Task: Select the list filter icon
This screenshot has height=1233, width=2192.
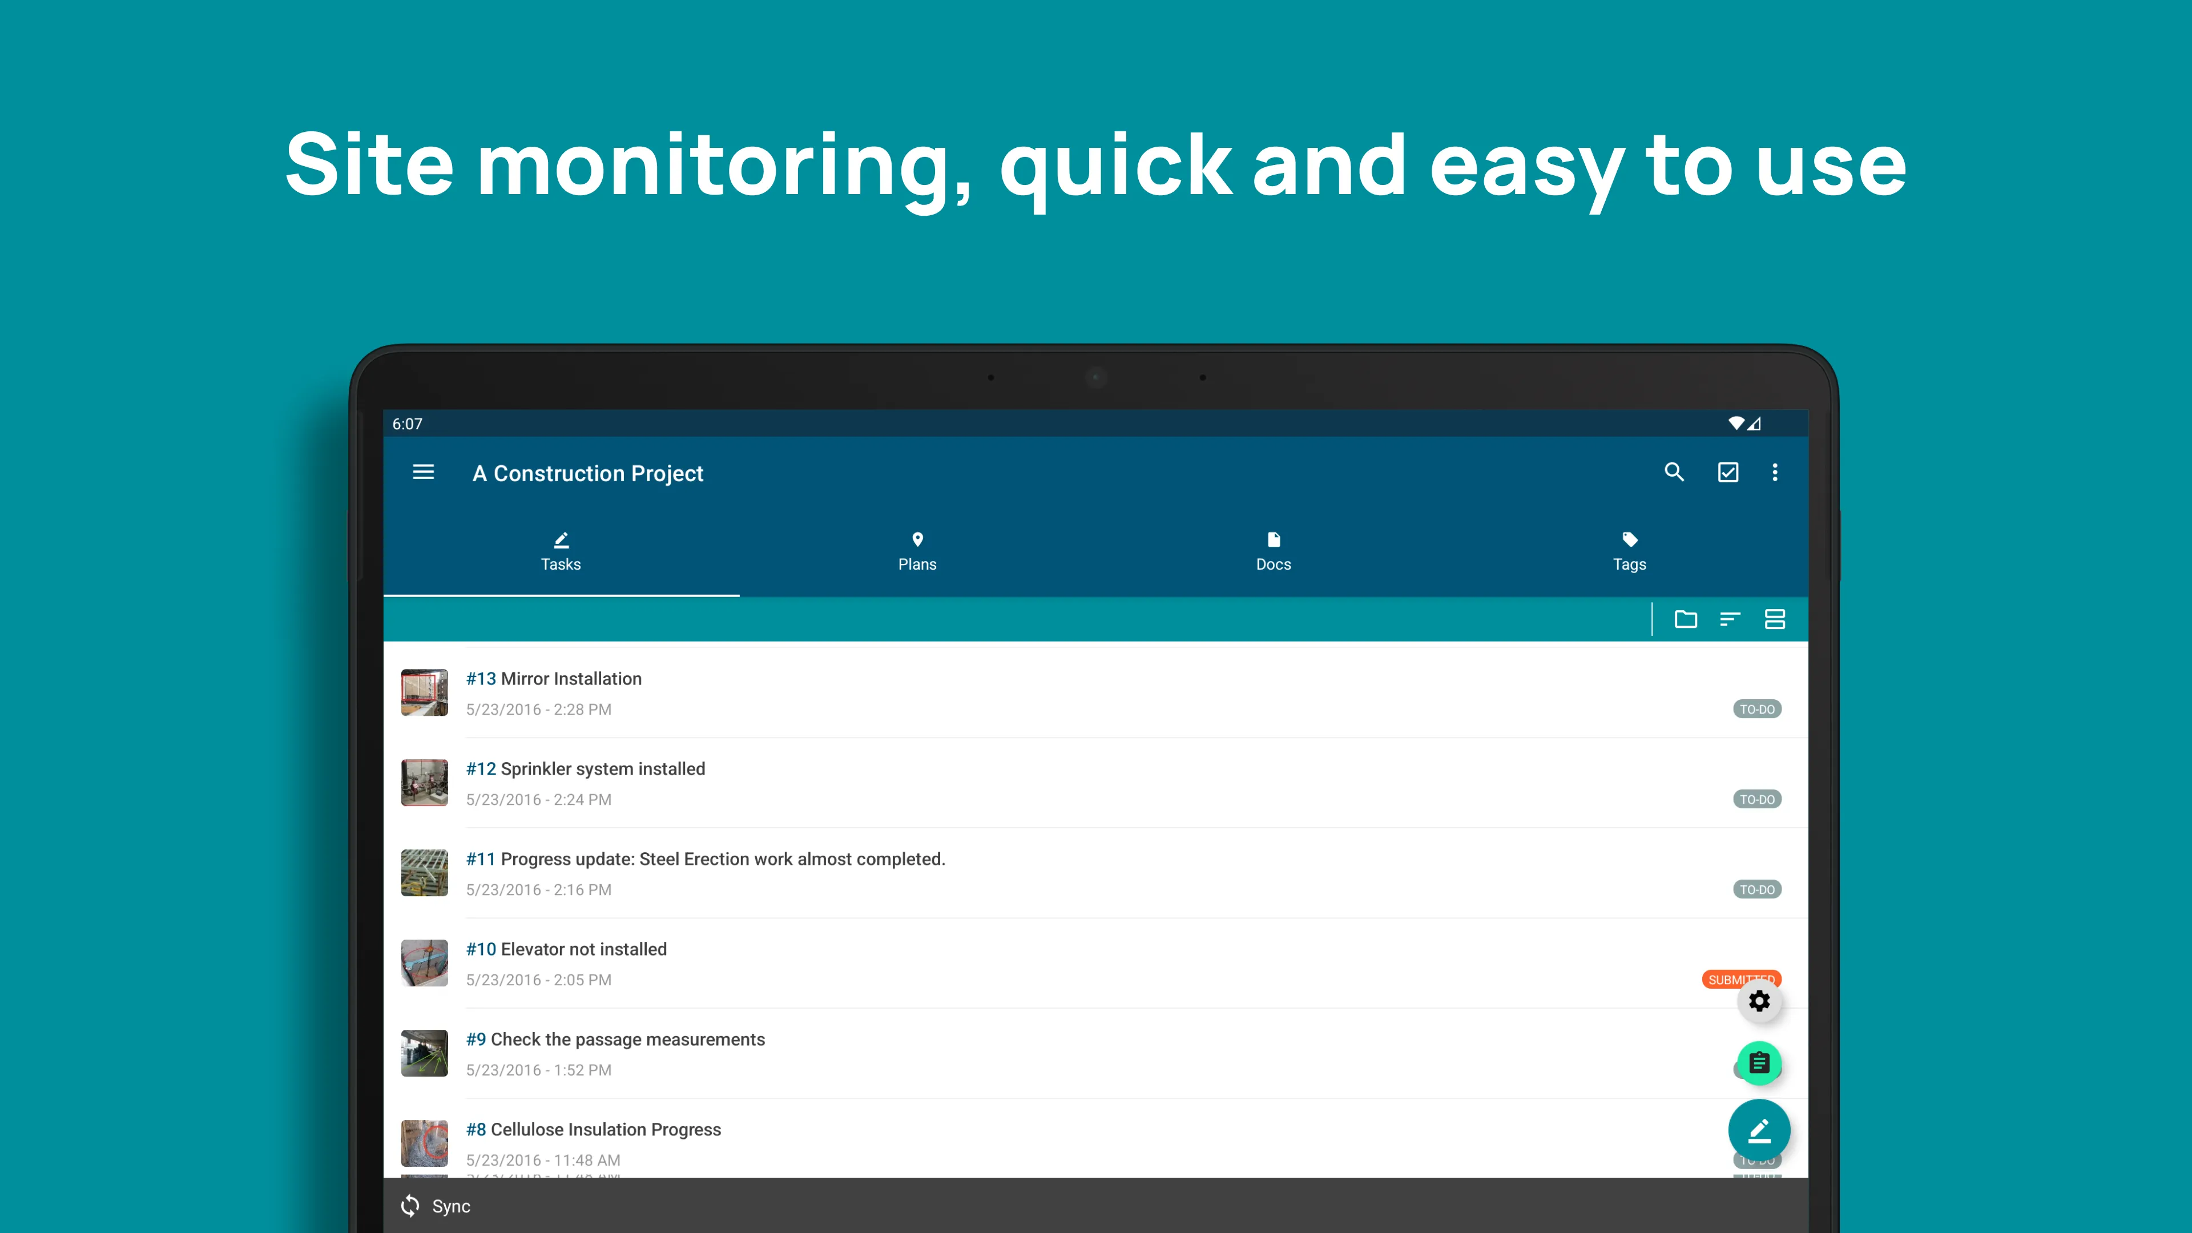Action: click(1731, 619)
